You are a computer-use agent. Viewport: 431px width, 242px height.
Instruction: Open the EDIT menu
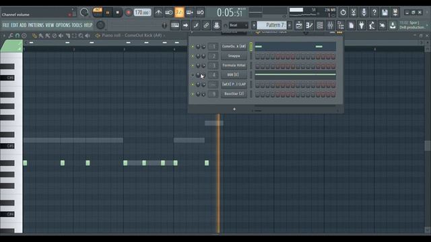[15, 26]
